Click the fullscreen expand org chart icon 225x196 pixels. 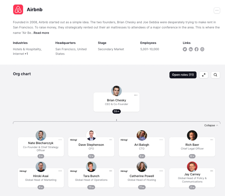coord(204,75)
